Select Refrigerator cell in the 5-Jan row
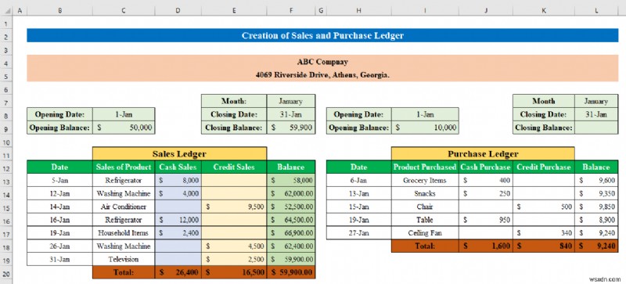Image resolution: width=626 pixels, height=284 pixels. click(124, 180)
